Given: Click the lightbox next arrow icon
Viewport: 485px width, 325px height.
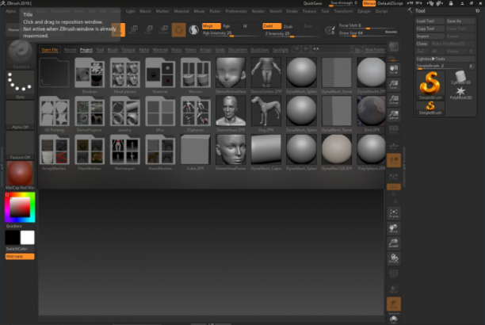Looking at the screenshot, I should 306,49.
